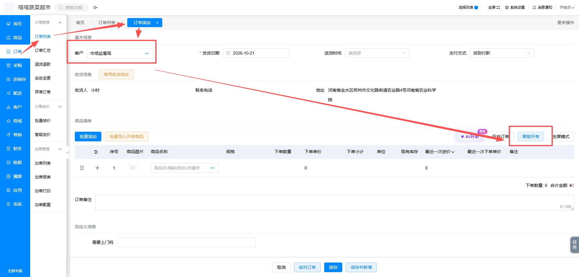Click calendar icon in delivery date field
Viewport: 579px width, 277px height.
pyautogui.click(x=228, y=53)
